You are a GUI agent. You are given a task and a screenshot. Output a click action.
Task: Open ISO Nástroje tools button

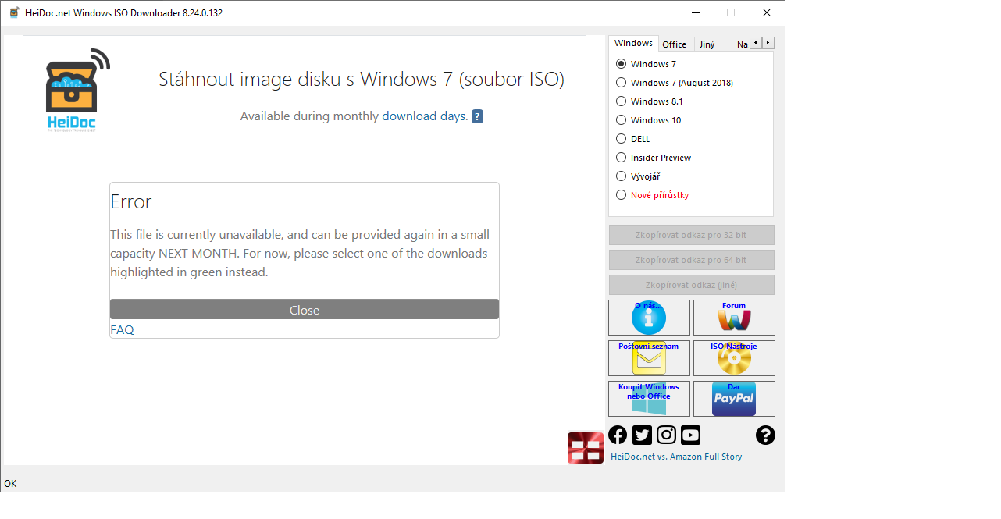pos(734,358)
